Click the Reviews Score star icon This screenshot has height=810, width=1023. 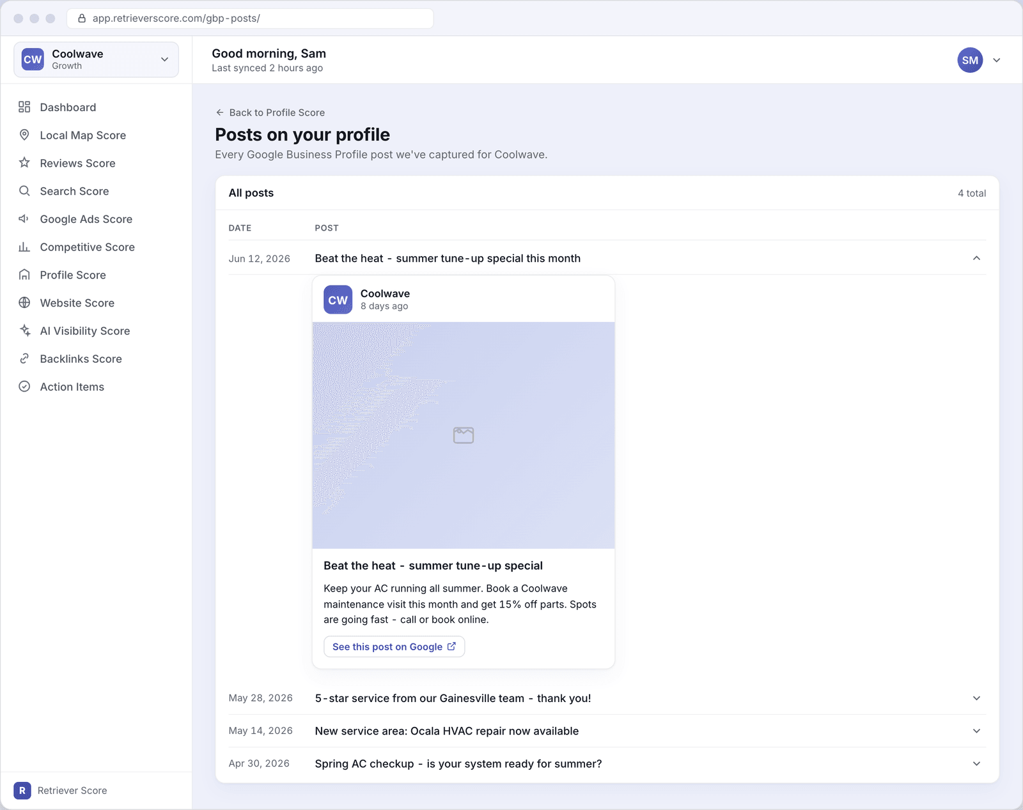point(24,163)
